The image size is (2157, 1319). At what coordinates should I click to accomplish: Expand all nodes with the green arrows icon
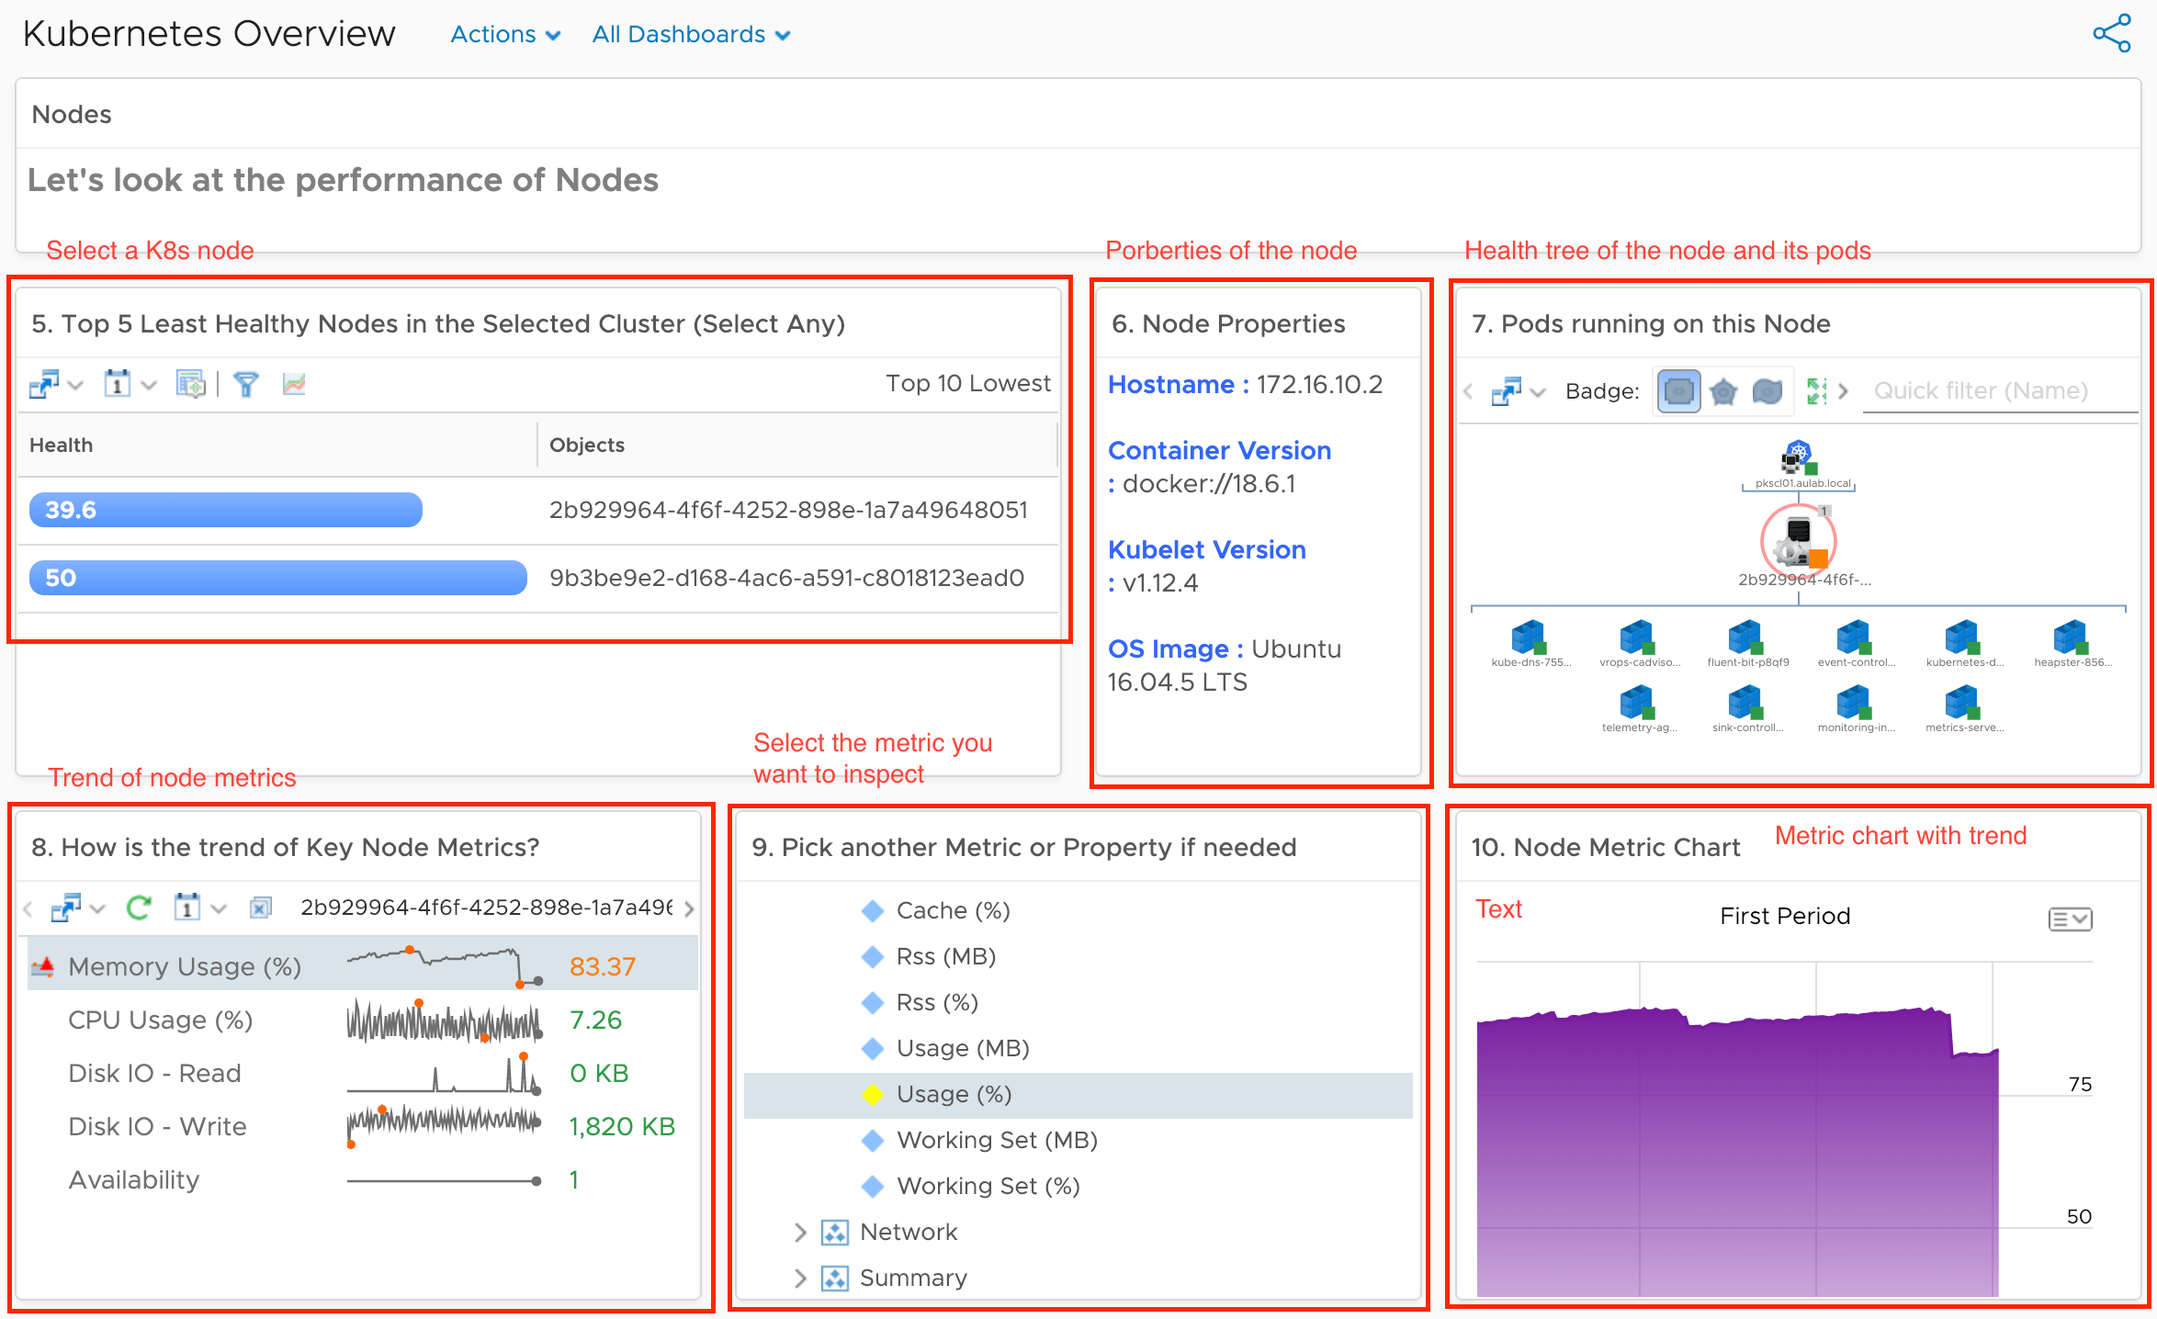[x=1816, y=389]
